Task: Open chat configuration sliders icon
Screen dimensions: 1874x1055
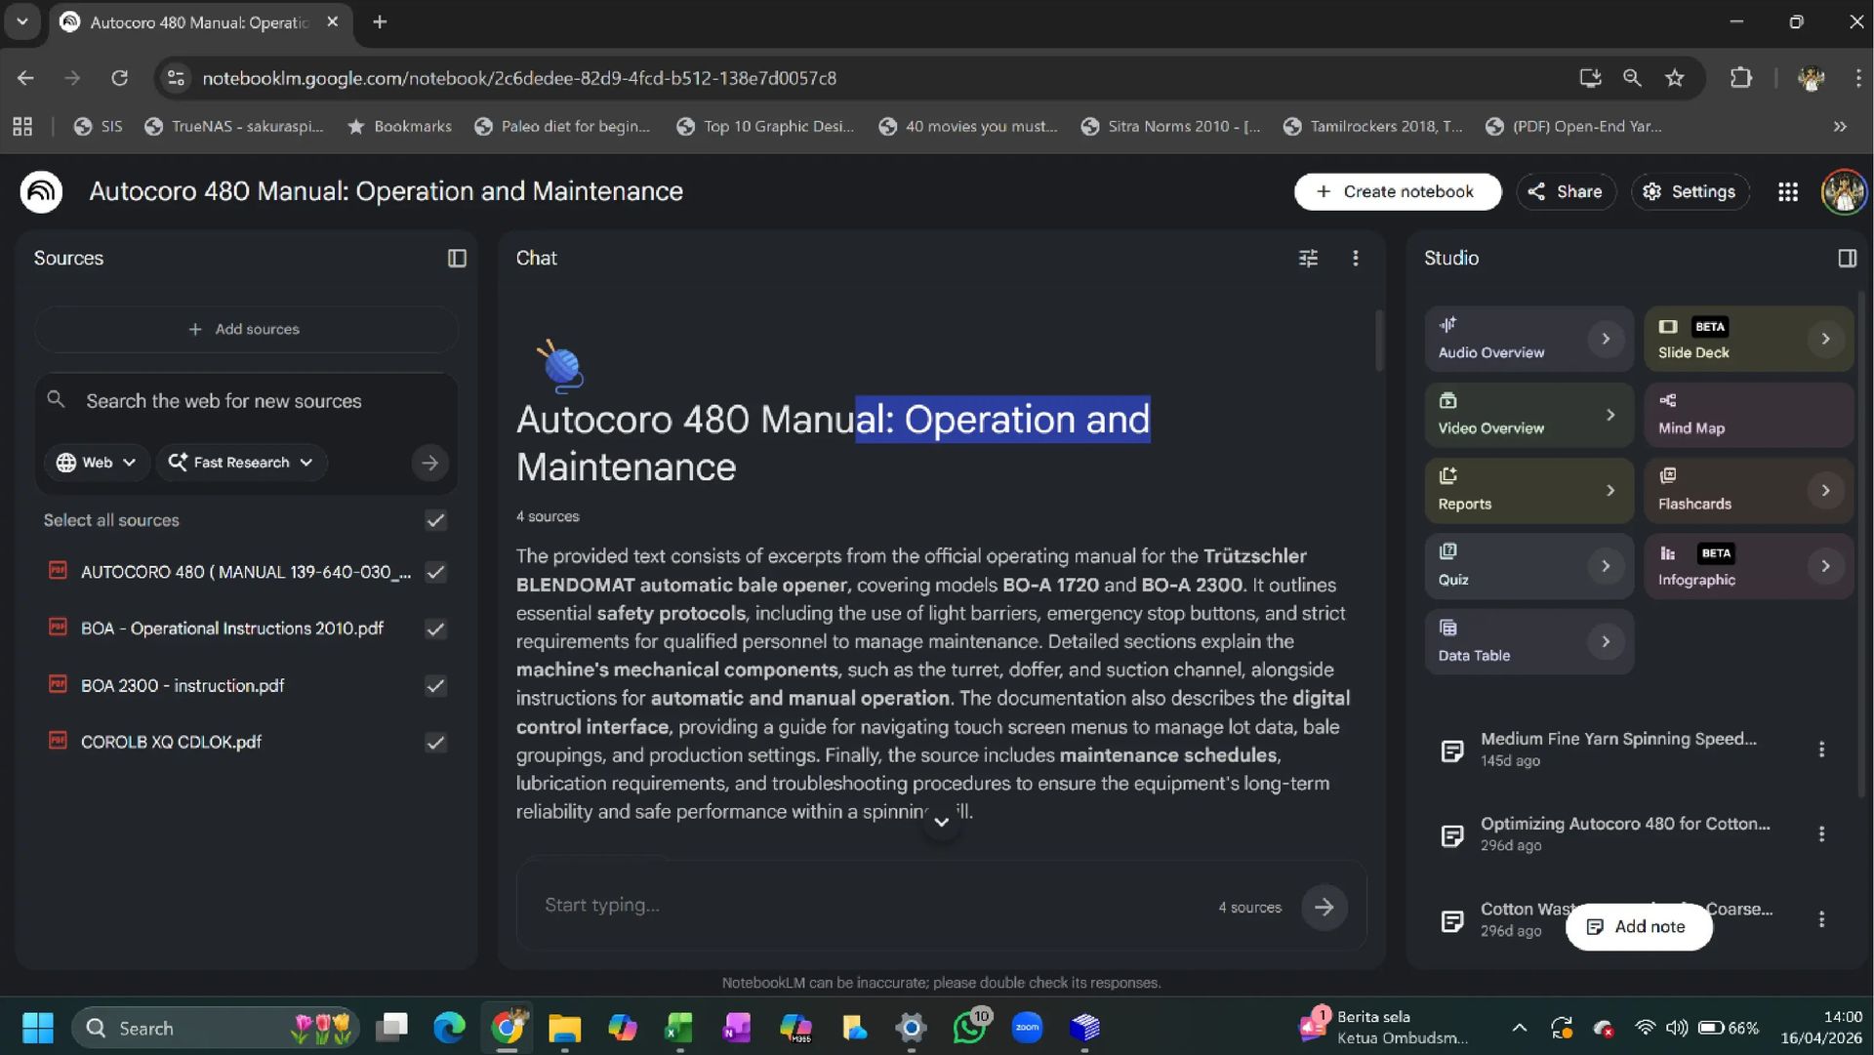Action: (1308, 258)
